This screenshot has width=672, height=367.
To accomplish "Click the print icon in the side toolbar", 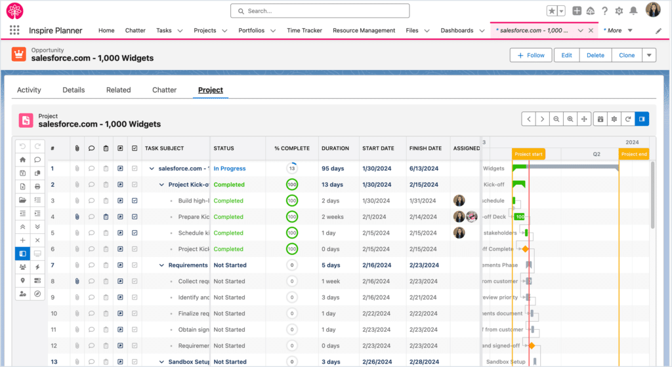I will point(37,187).
